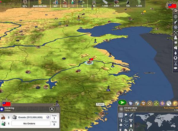The image size is (178, 131).
Task: Click the round telephone button atop right sidebar
Action: tap(176, 11)
